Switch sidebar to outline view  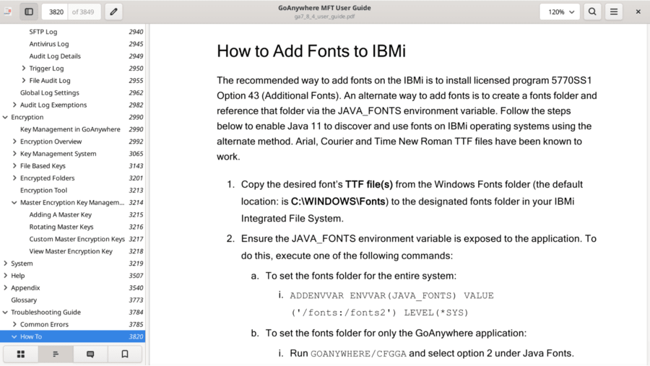point(56,354)
